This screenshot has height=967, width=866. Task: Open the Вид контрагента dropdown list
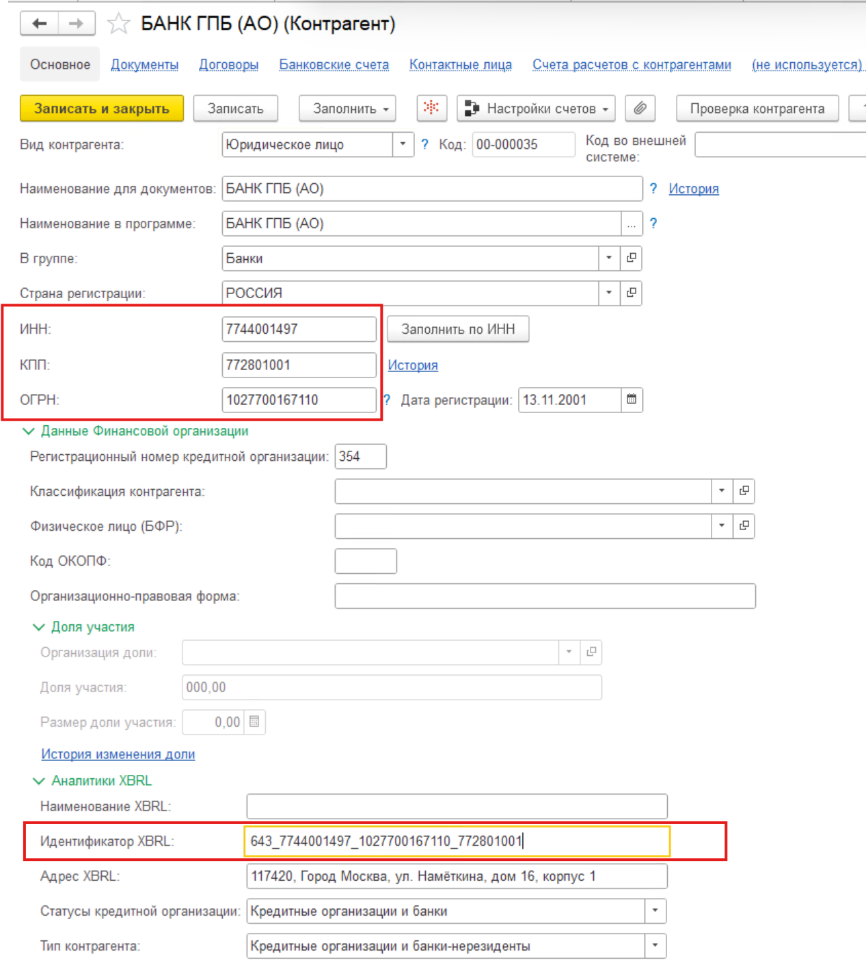tap(403, 144)
